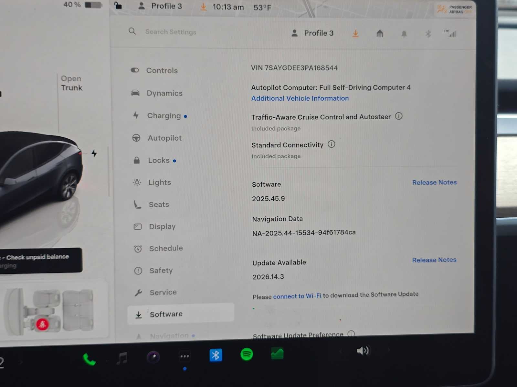
Task: Tap the 10:13 am clock
Action: (x=228, y=7)
